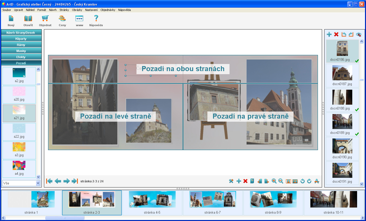This screenshot has height=221, width=366.
Task: Apply background to both pages: Pozadí na obou stranách
Action: [x=183, y=69]
